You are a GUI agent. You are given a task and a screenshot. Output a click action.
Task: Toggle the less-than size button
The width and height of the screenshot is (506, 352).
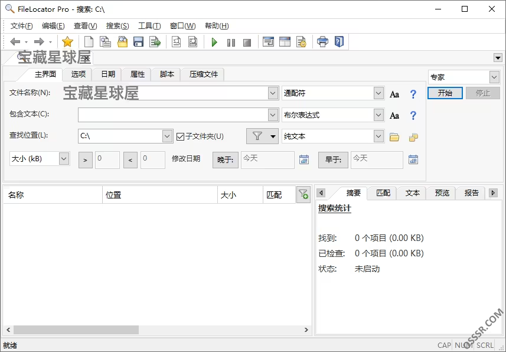click(130, 160)
